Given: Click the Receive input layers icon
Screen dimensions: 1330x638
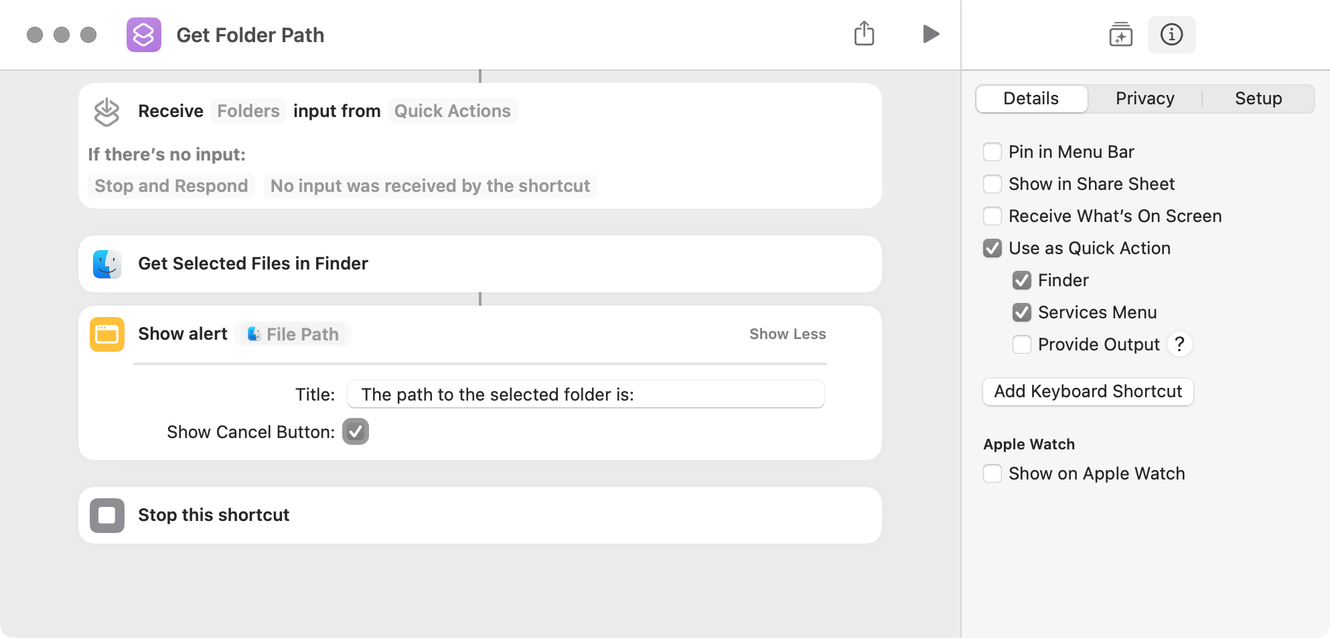Looking at the screenshot, I should click(106, 112).
